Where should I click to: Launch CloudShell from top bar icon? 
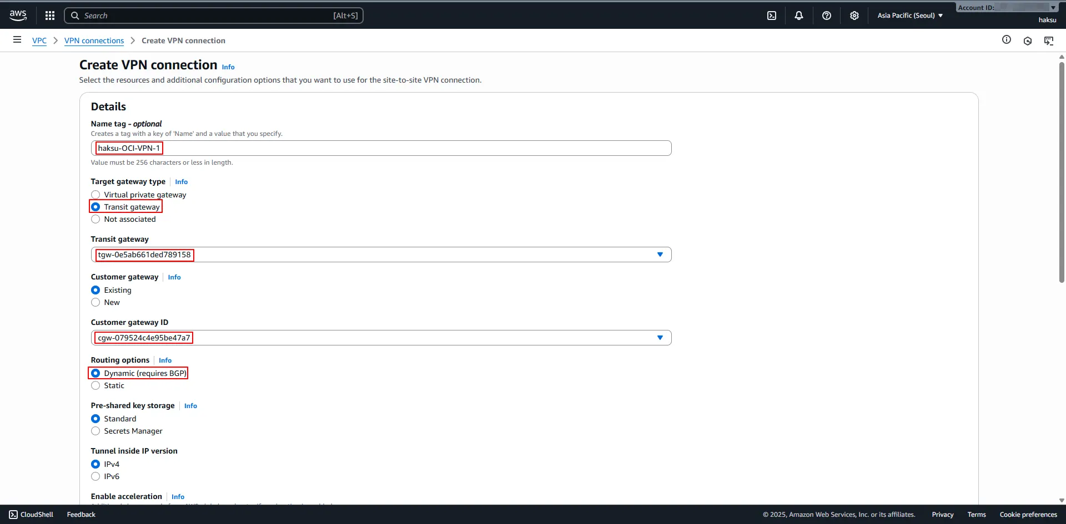(772, 16)
